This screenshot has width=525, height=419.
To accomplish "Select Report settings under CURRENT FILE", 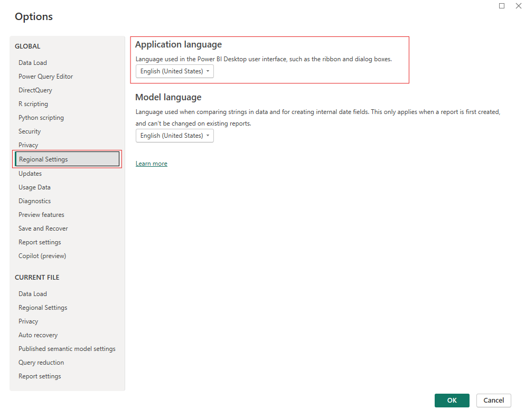I will point(40,376).
